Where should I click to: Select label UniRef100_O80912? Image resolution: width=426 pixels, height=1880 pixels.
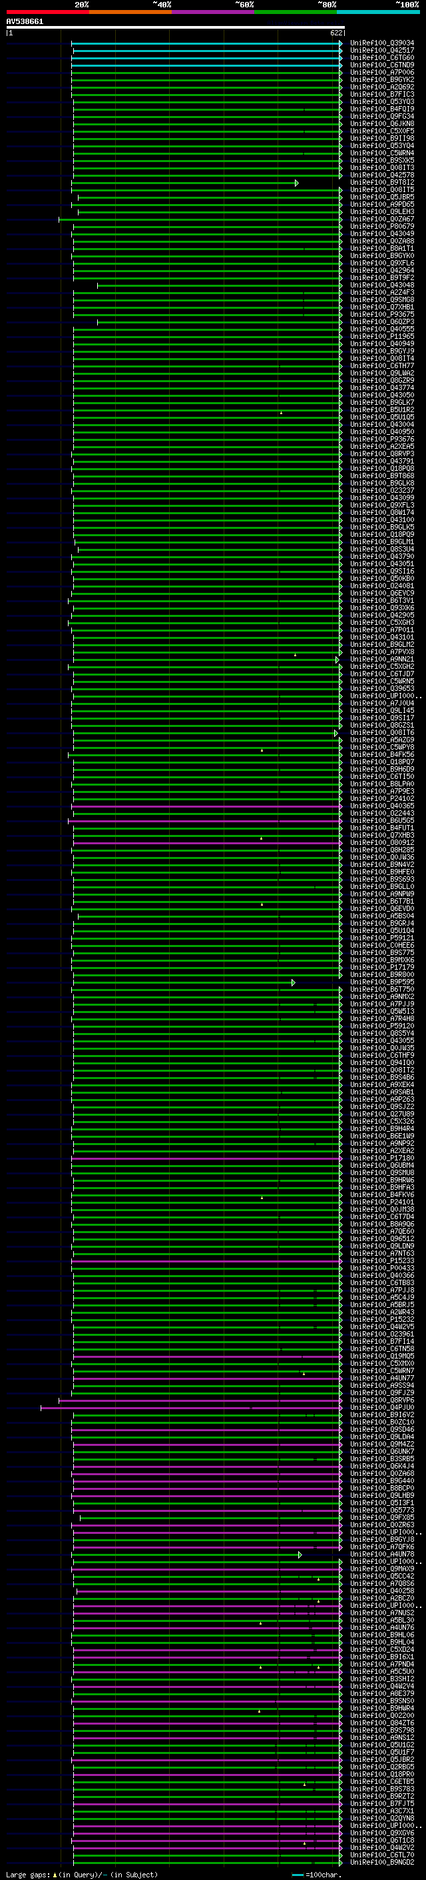point(382,843)
